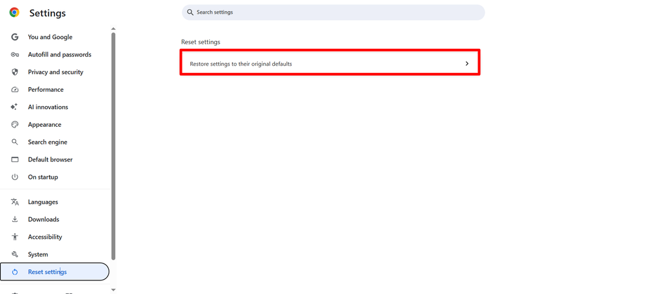Expand the restore defaults chevron arrow

click(466, 63)
